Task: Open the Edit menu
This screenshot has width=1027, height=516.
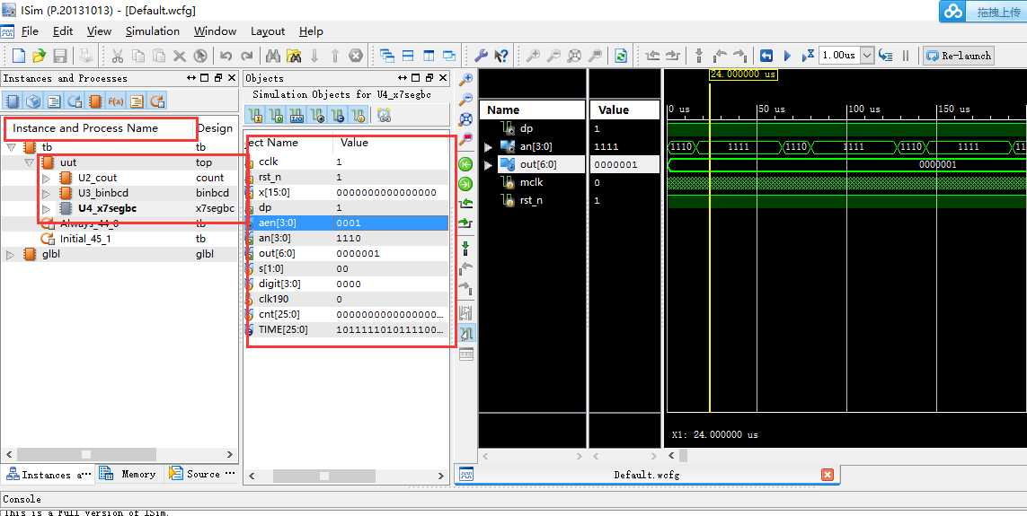Action: coord(63,31)
